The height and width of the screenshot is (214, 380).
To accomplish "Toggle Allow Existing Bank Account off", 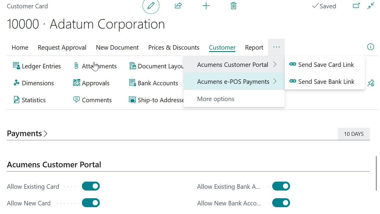I will [281, 186].
